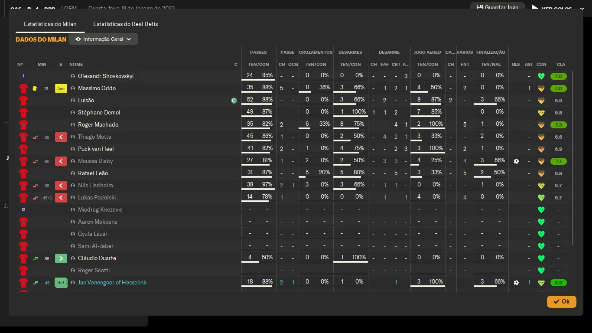Click the Amr badge on Massimo Oddo's row
Screen dimensions: 592x333
pos(61,88)
